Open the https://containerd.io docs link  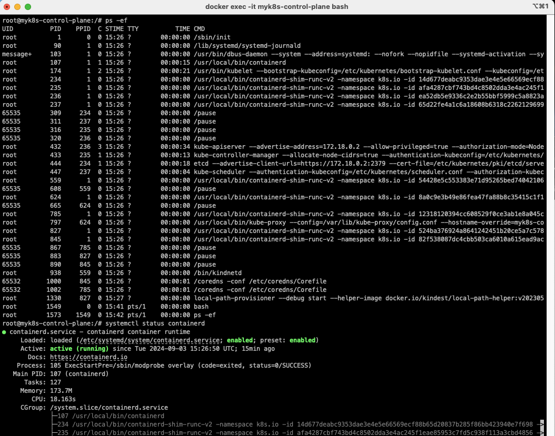(88, 357)
